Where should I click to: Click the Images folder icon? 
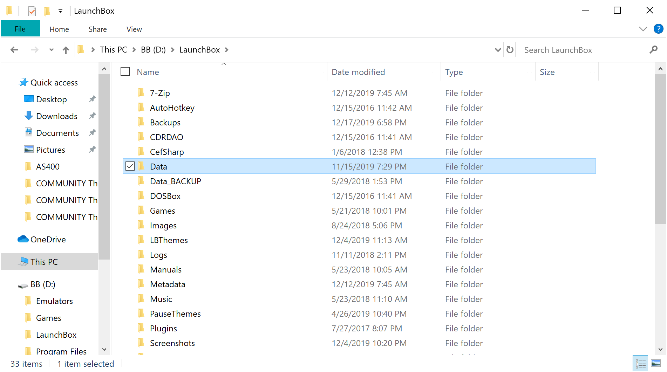(141, 225)
